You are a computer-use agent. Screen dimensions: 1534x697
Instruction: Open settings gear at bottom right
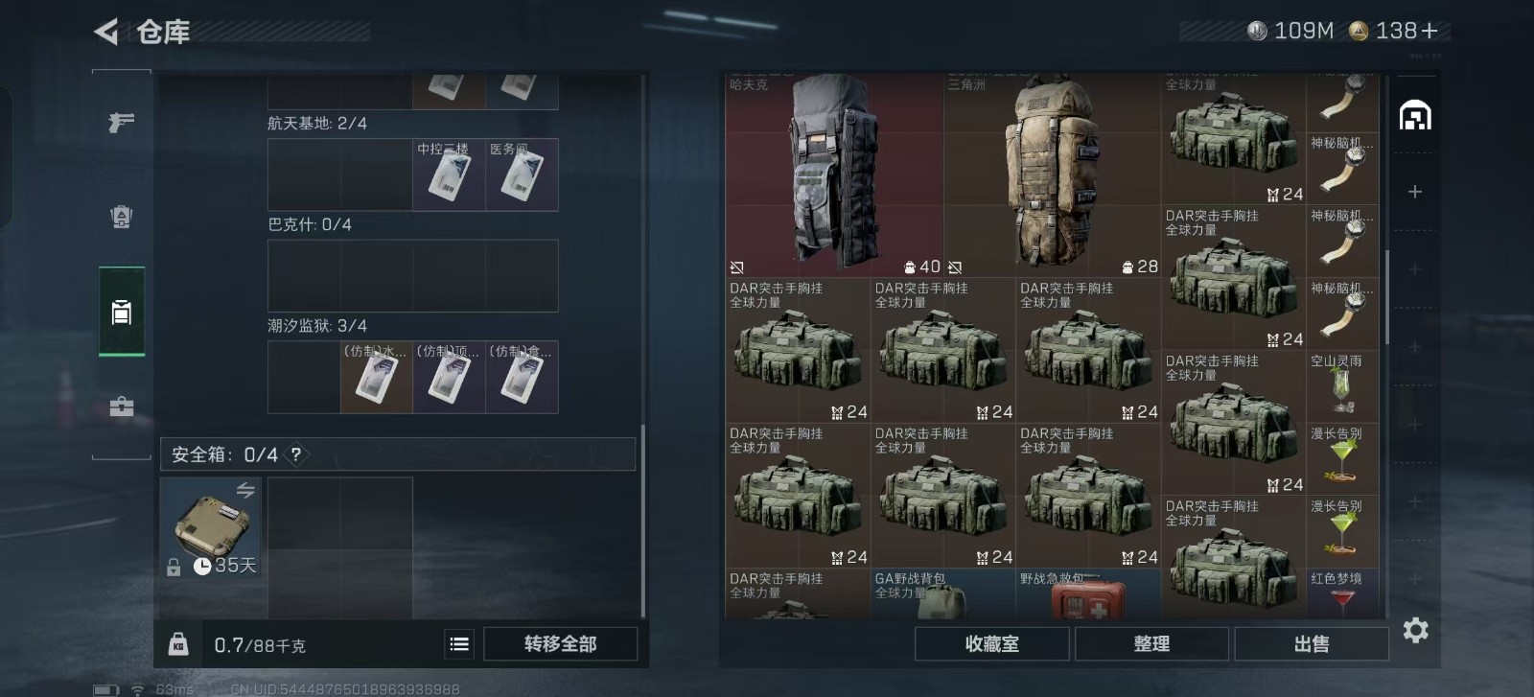(1415, 630)
